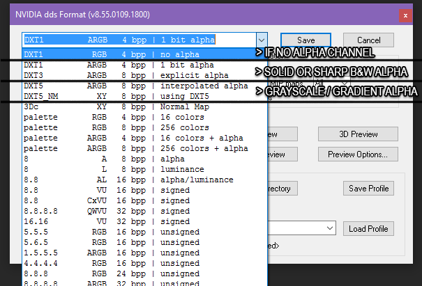Screen dimensions: 422x286
Task: Click the Cancel button
Action: [x=368, y=40]
